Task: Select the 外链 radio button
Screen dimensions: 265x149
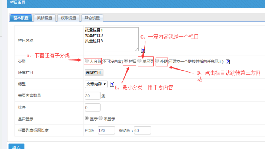Action: (157, 61)
